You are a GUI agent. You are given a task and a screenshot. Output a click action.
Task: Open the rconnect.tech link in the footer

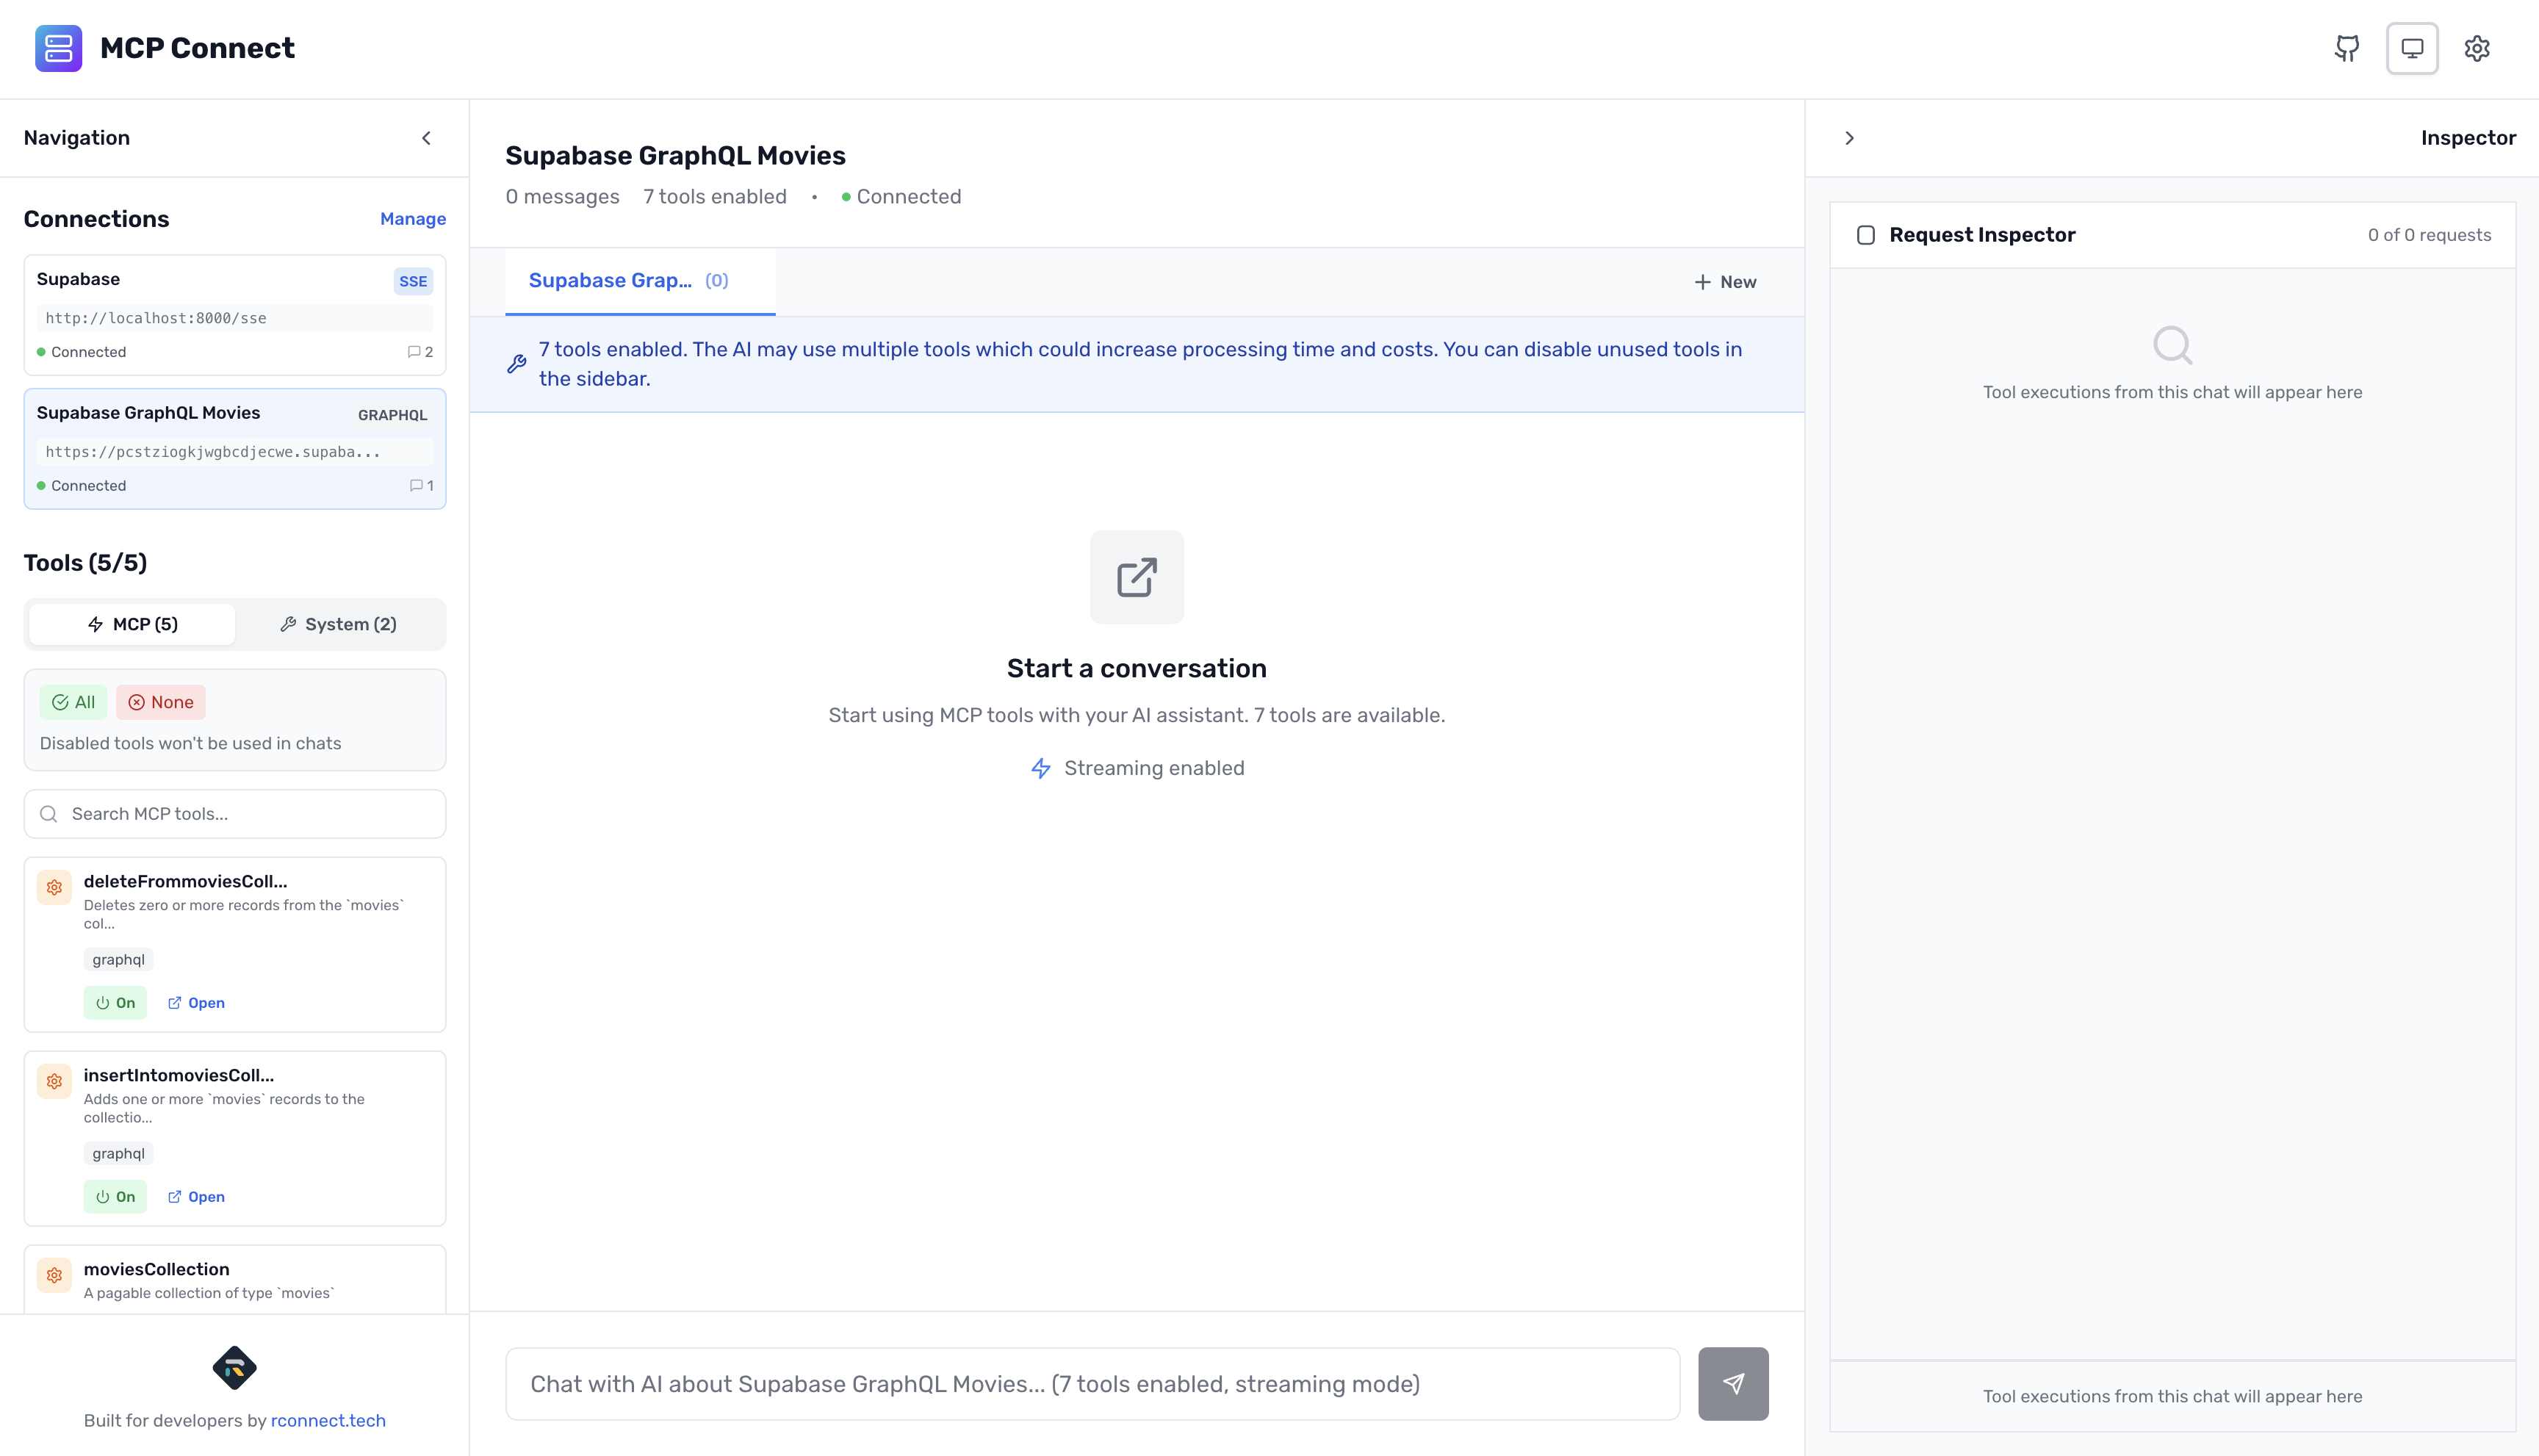tap(328, 1420)
